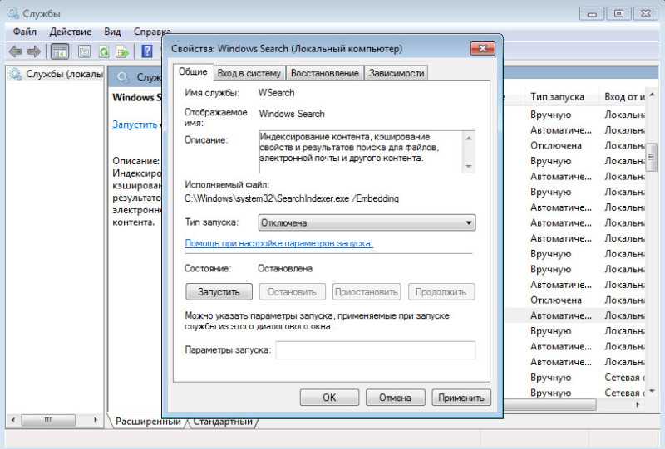Click the Отмена button
The width and height of the screenshot is (665, 449).
(x=395, y=398)
